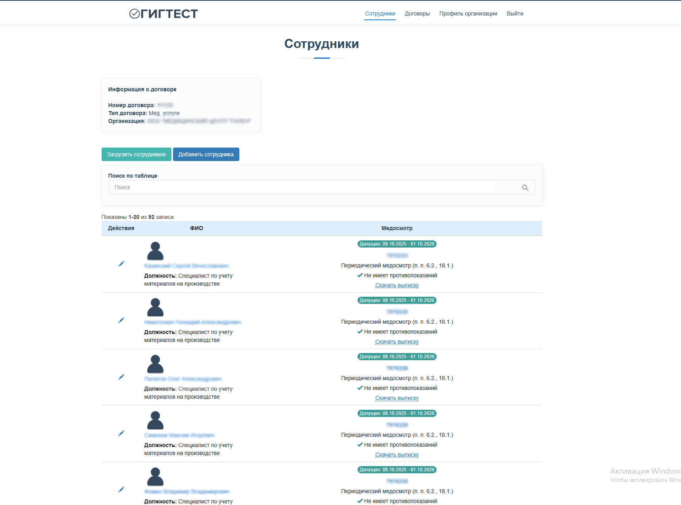681x505 pixels.
Task: Click Выйти to log out
Action: [x=515, y=13]
